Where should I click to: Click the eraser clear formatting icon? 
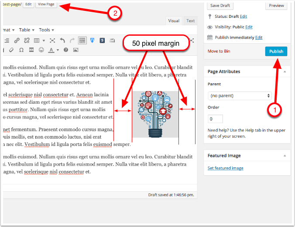tap(11, 50)
